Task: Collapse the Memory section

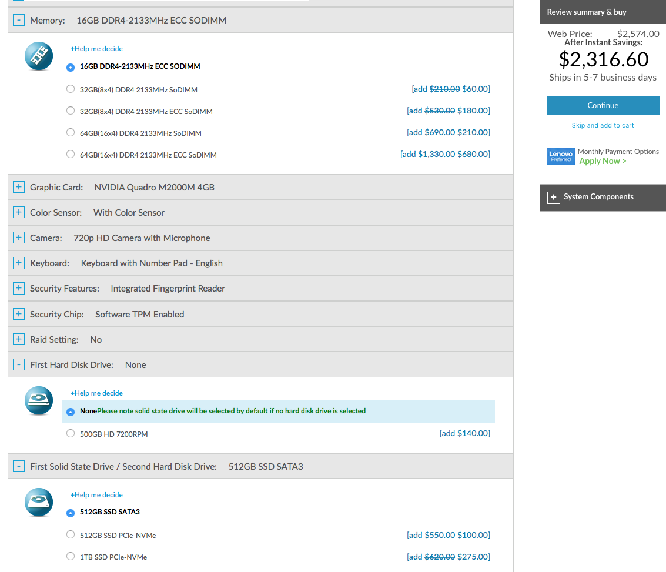Action: coord(19,20)
